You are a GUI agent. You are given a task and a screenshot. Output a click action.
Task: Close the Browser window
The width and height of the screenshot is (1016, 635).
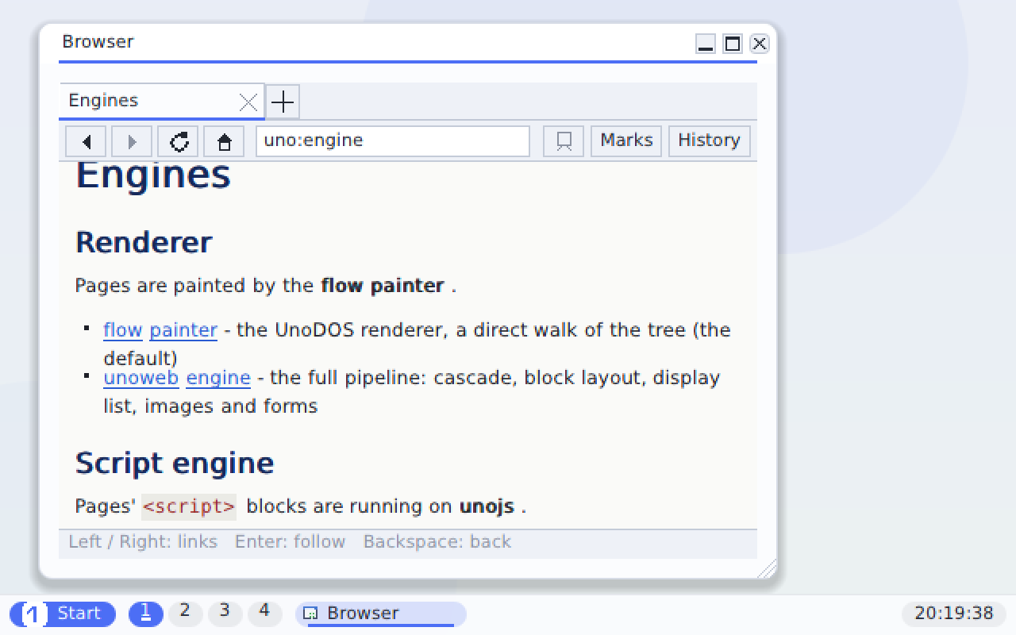pyautogui.click(x=759, y=44)
